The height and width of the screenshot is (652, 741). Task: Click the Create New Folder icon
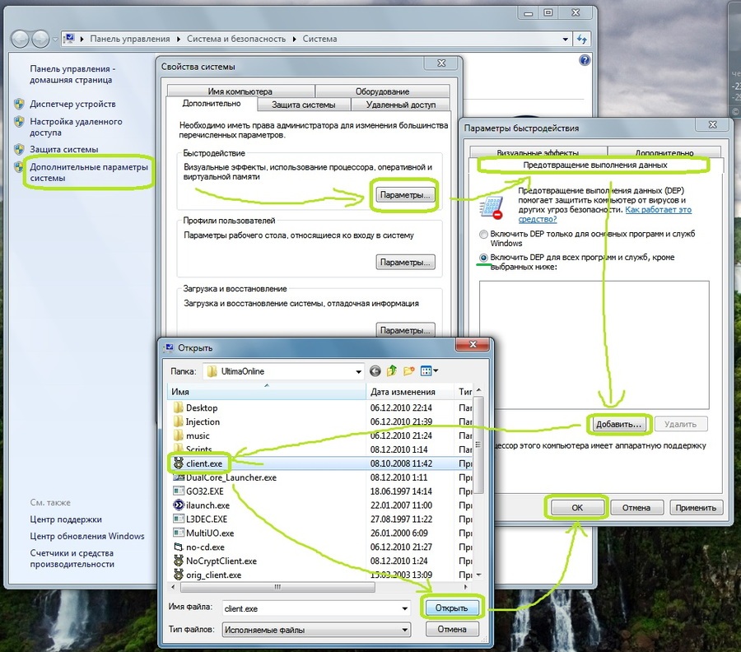point(409,371)
